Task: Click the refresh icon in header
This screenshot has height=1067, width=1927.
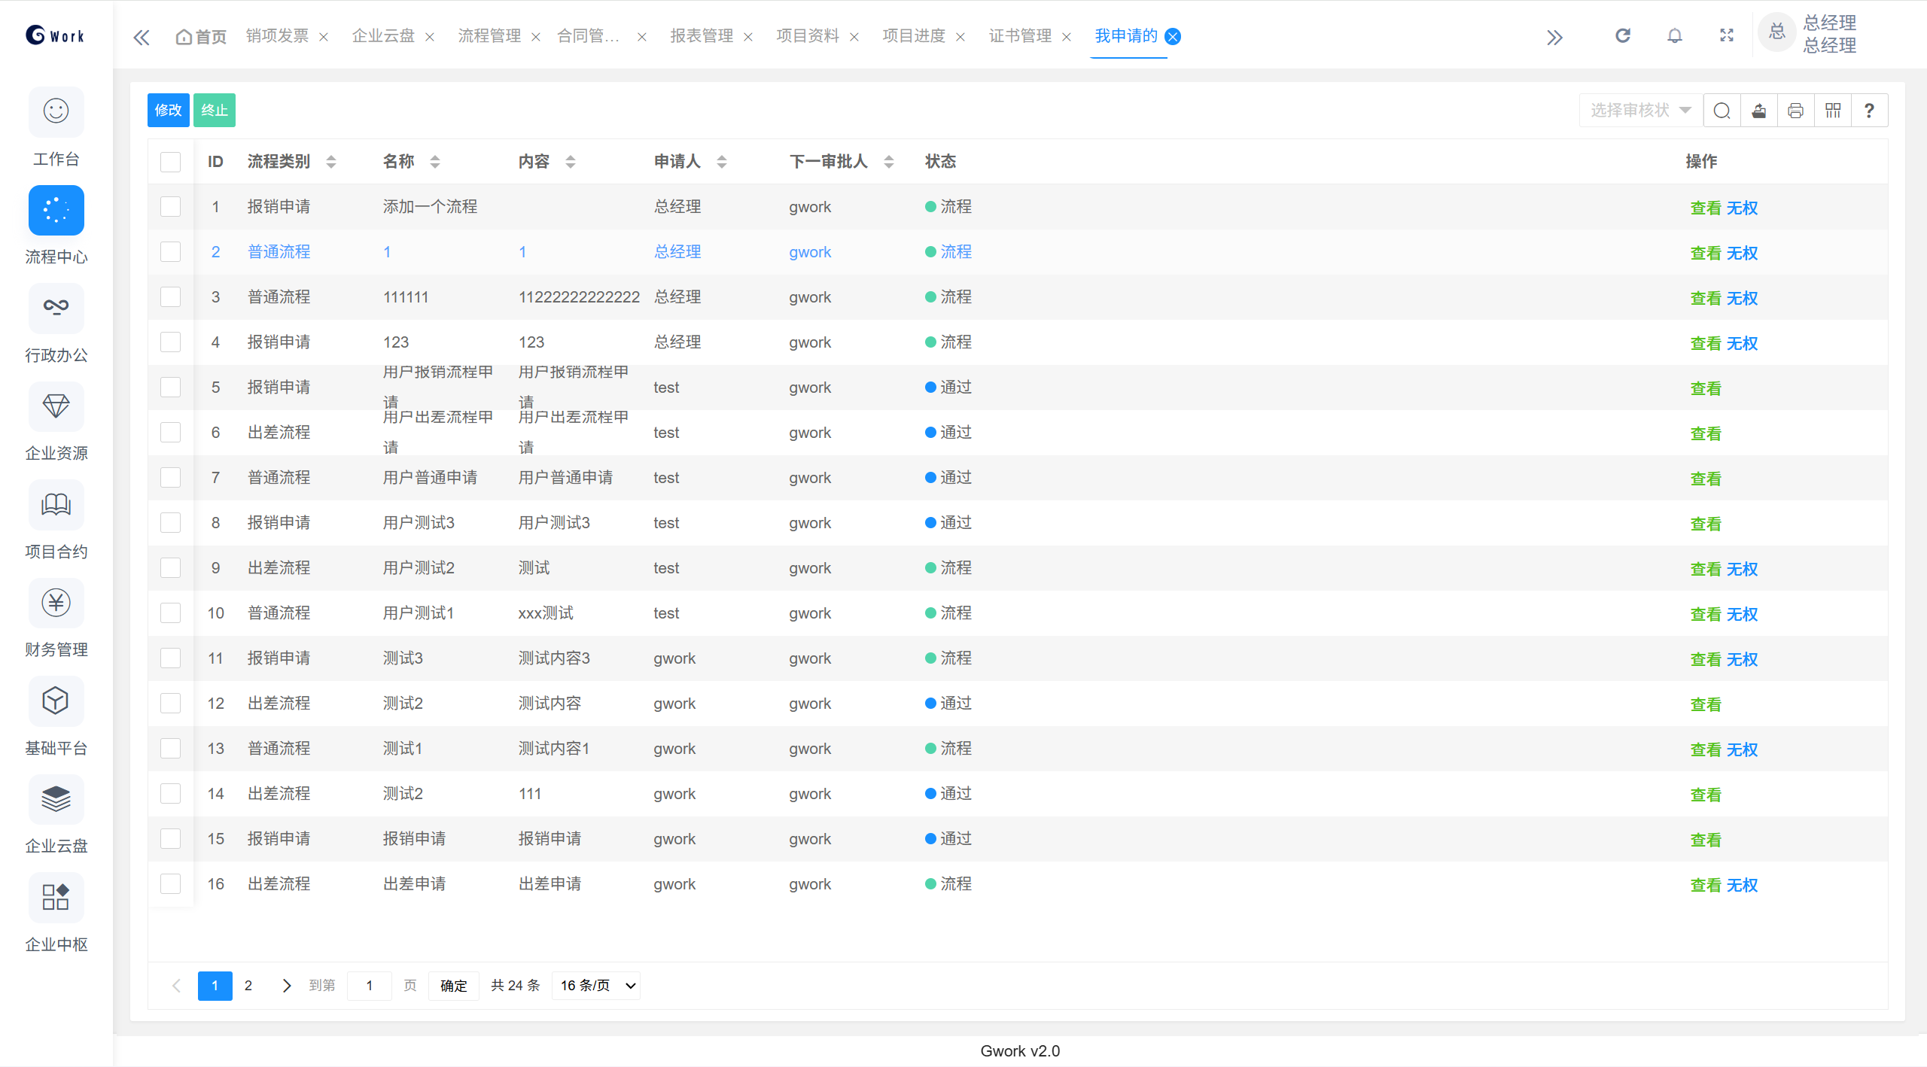Action: tap(1623, 35)
